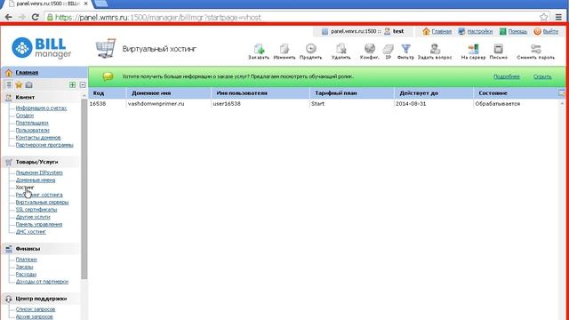Viewport: 569px width, 320px height.
Task: Open the Партнерские программы link
Action: point(44,145)
